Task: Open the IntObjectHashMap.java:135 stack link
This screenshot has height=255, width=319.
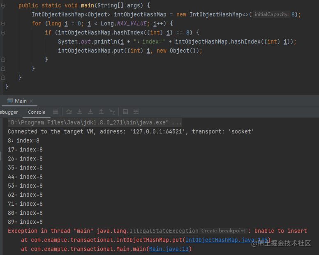Action: (226, 240)
